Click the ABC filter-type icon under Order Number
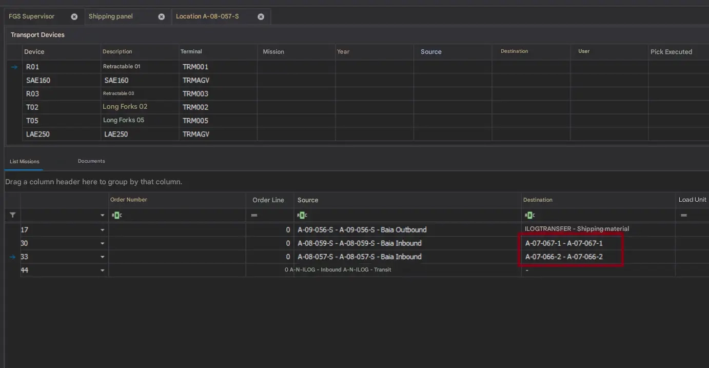This screenshot has height=368, width=709. point(116,215)
